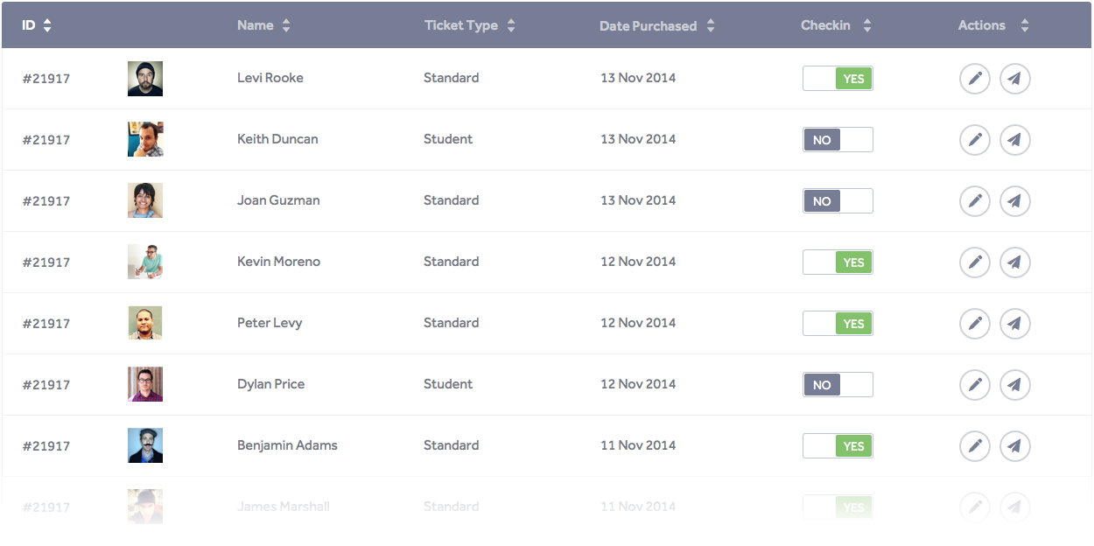This screenshot has width=1094, height=546.
Task: Disable checkin for Kevin Moreno
Action: point(838,262)
